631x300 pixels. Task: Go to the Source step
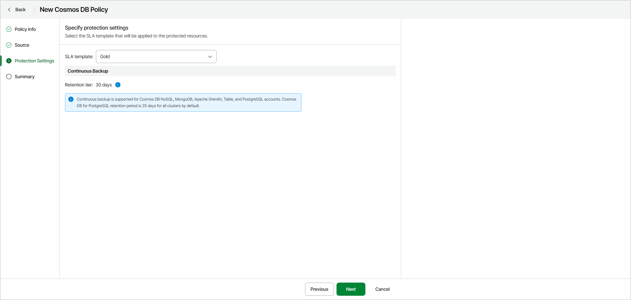(x=22, y=45)
